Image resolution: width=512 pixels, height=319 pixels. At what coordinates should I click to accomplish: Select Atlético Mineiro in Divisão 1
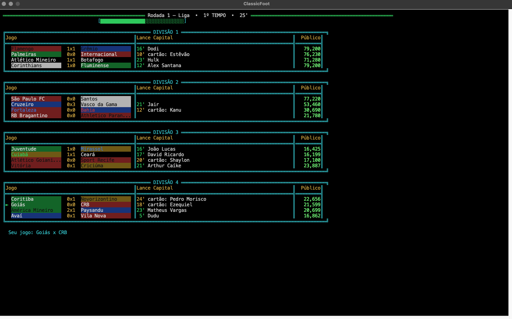pos(33,60)
